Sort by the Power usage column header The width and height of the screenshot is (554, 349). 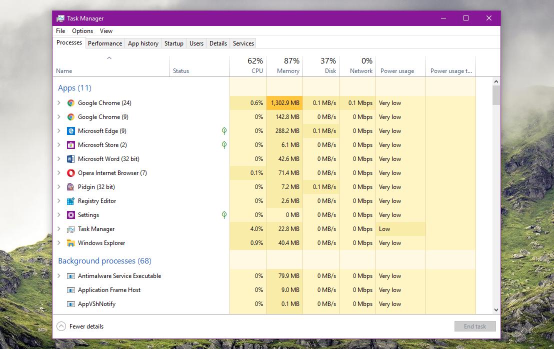pos(400,66)
